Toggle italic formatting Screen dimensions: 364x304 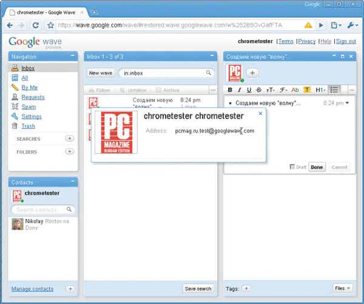pos(240,90)
